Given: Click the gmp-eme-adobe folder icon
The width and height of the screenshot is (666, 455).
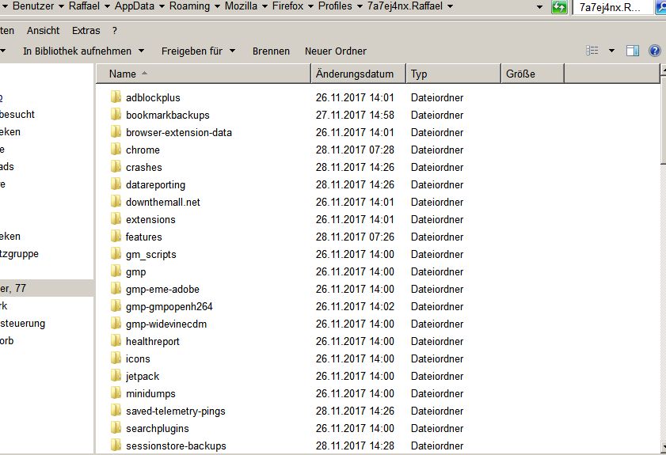Looking at the screenshot, I should 116,289.
